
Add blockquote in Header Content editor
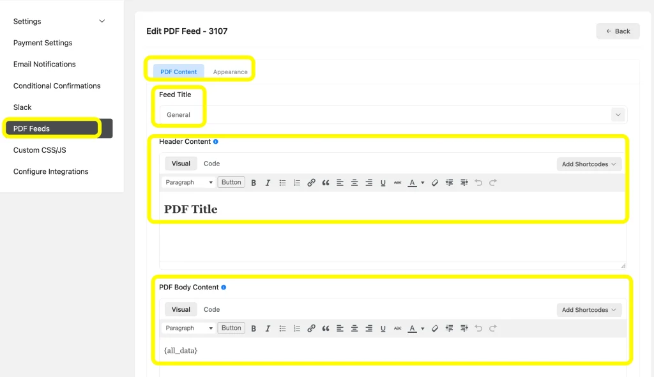click(x=326, y=183)
